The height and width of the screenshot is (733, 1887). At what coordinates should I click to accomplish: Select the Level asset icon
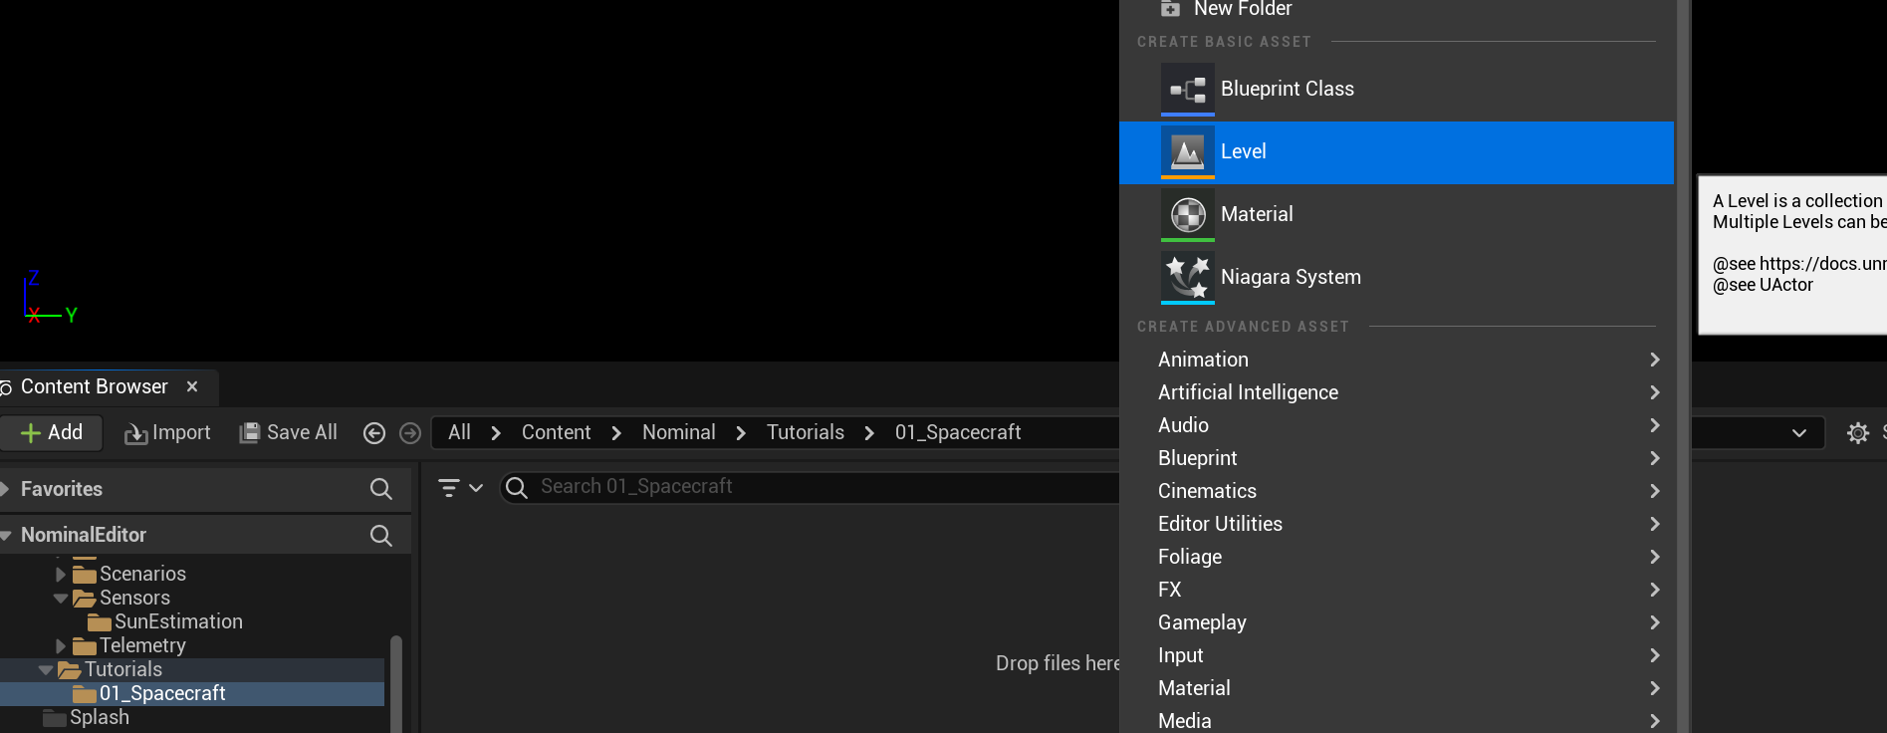(1187, 152)
